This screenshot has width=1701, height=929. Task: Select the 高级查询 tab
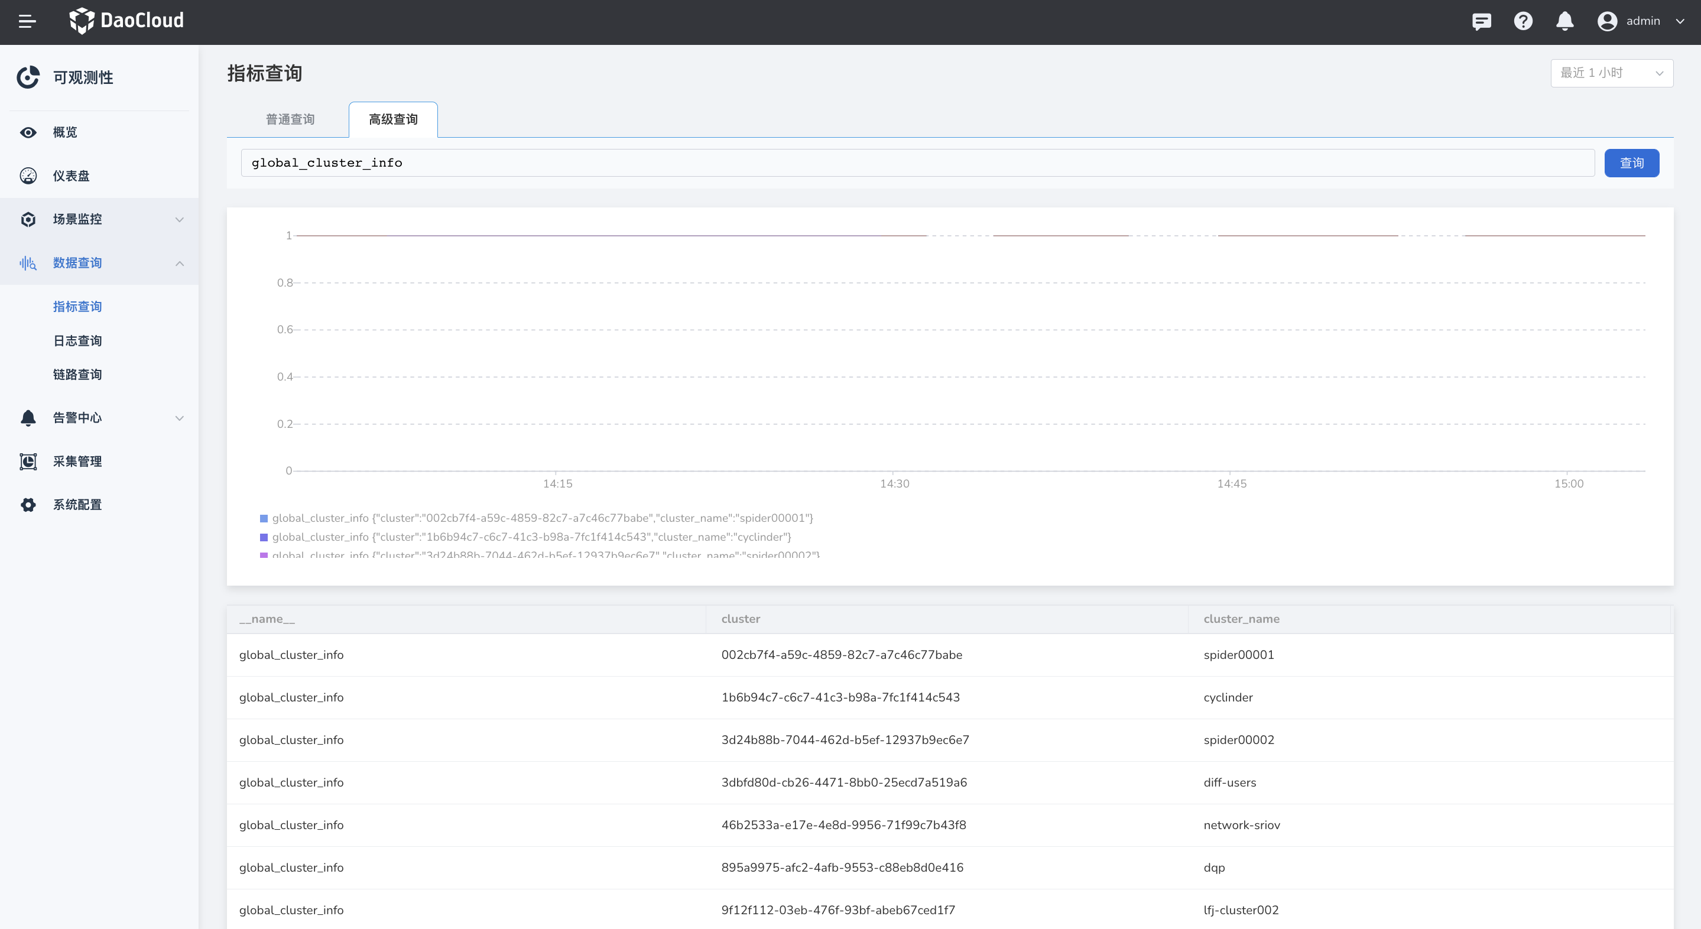(393, 119)
